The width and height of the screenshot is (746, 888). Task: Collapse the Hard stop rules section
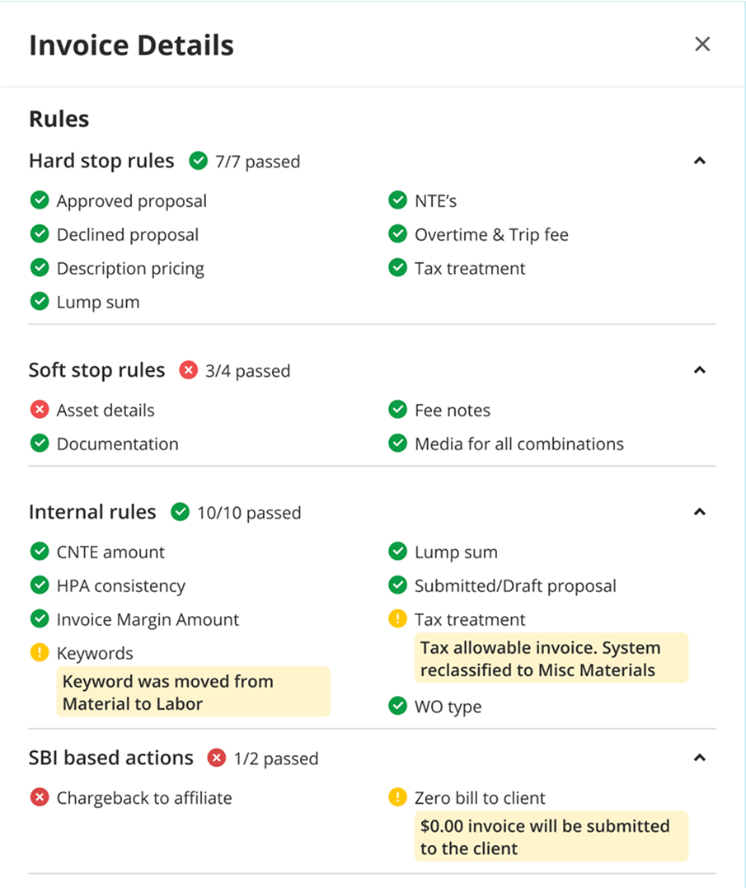pyautogui.click(x=700, y=161)
